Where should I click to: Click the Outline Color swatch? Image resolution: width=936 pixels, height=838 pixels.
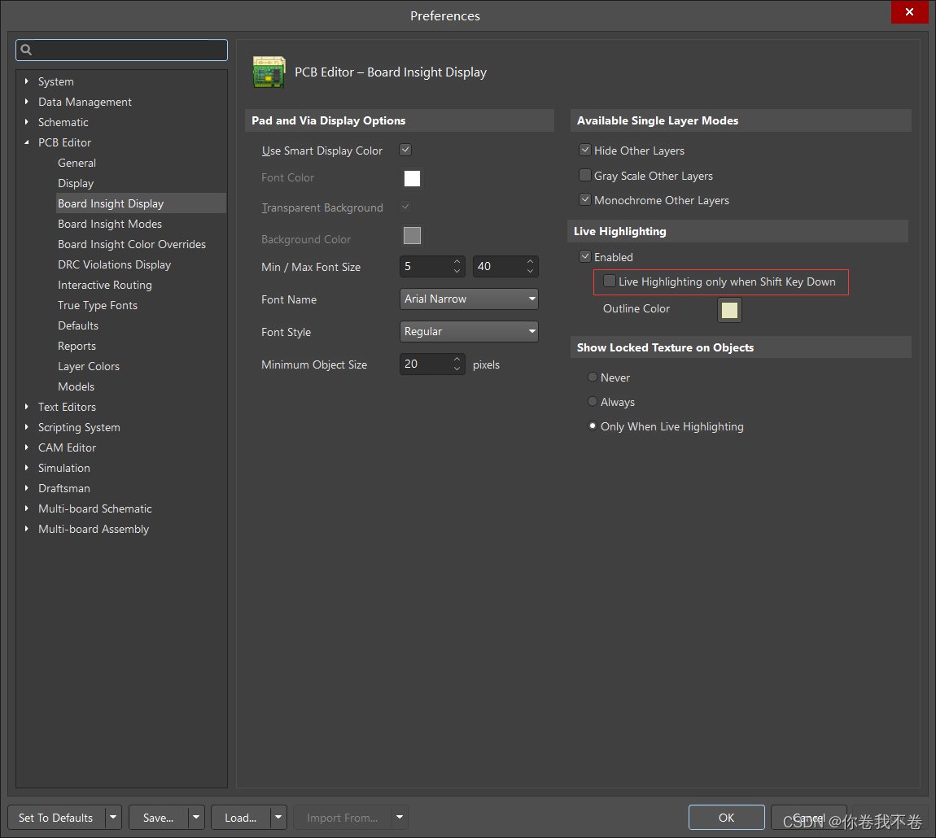click(729, 310)
